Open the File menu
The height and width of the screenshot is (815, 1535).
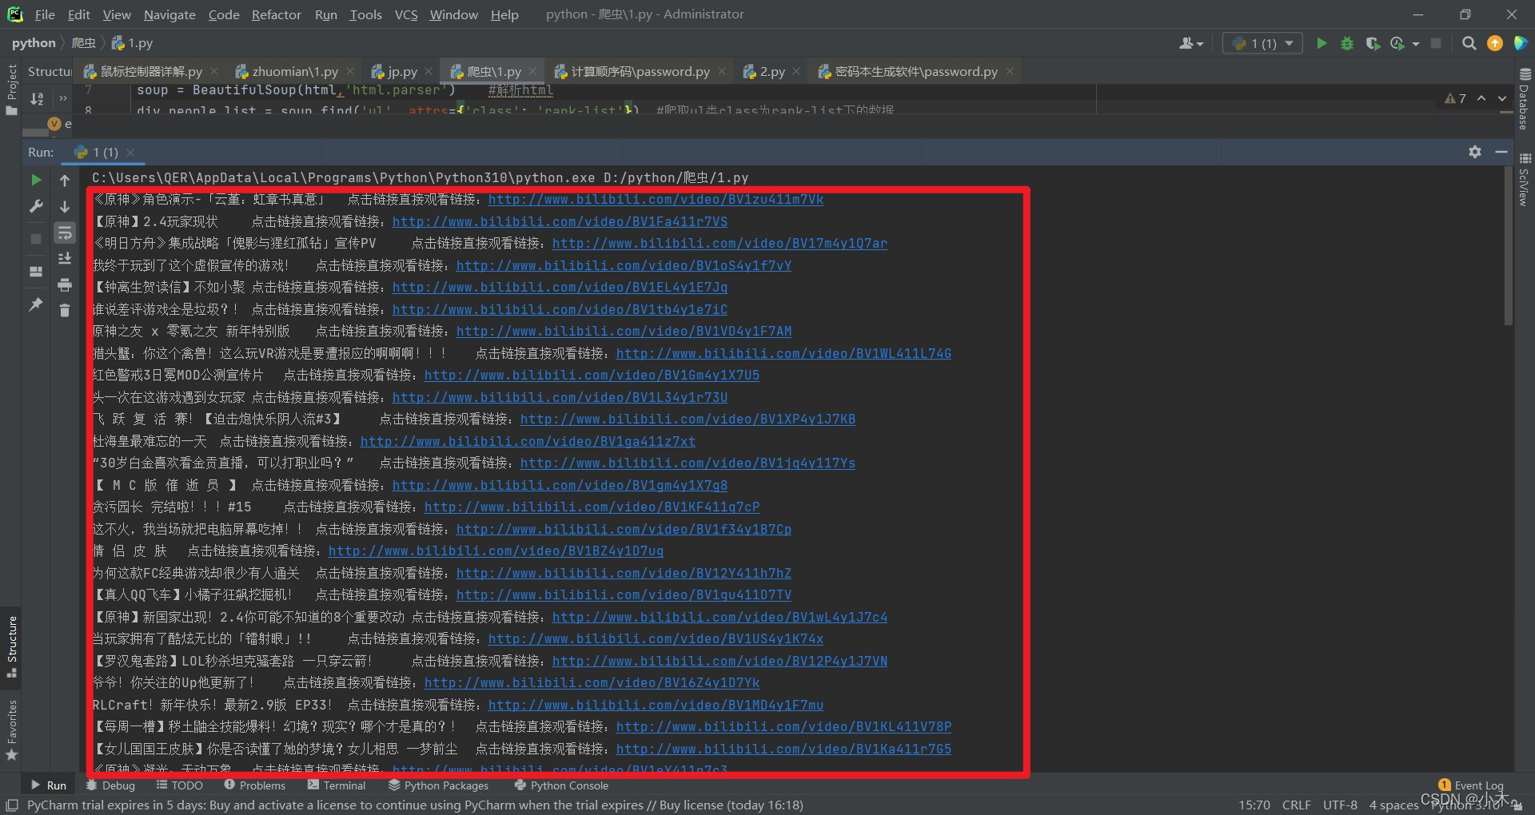click(x=45, y=14)
